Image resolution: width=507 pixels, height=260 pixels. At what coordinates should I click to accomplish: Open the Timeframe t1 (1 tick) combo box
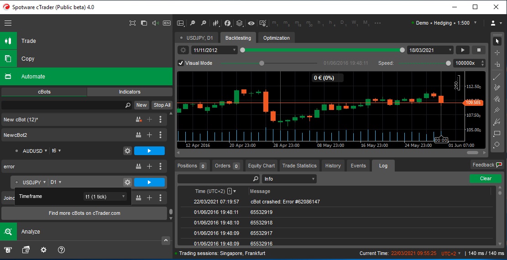[105, 197]
